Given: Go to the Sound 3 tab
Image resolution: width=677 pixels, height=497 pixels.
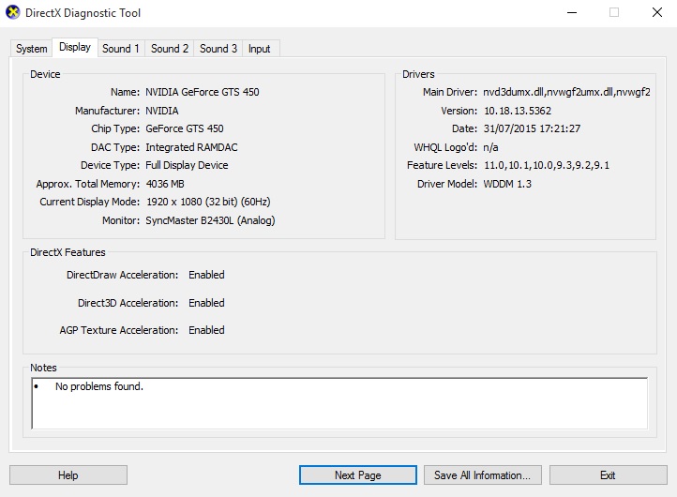Looking at the screenshot, I should point(218,49).
